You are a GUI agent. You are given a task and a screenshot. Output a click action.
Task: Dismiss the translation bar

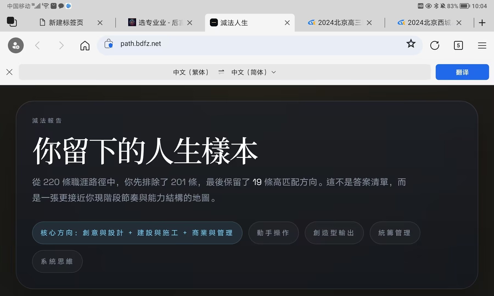(x=9, y=72)
